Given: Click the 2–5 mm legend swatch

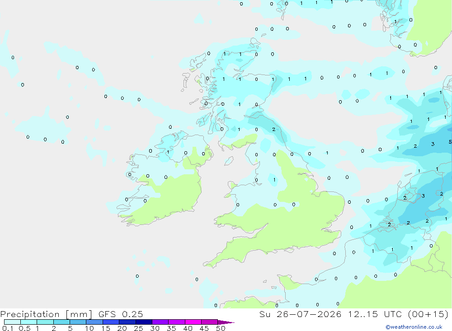Looking at the screenshot, I should pyautogui.click(x=61, y=322).
